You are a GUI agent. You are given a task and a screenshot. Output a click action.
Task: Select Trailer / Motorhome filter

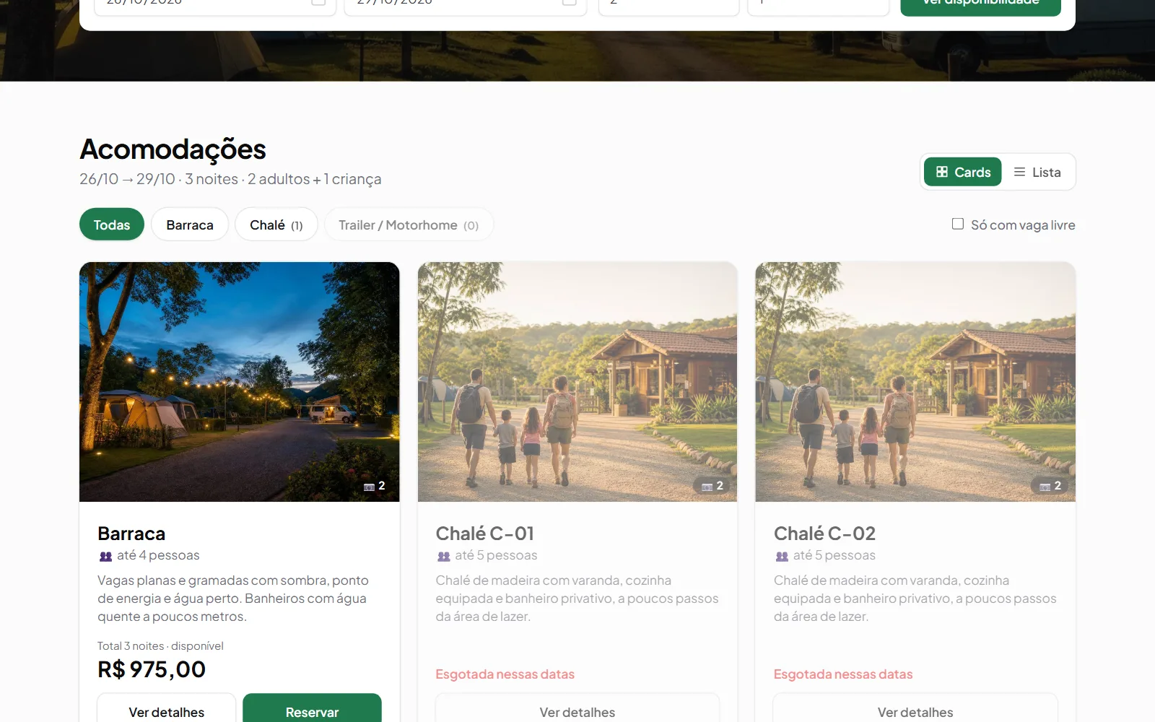pos(409,225)
